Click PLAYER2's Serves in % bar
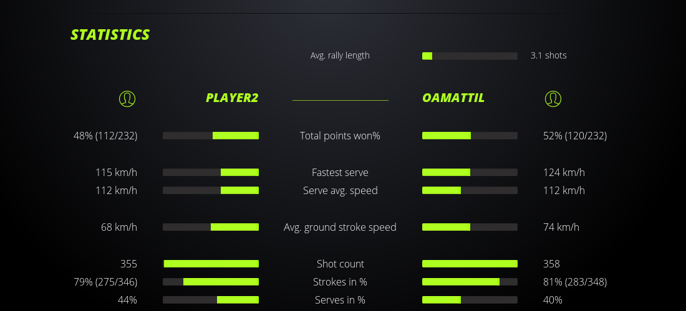The width and height of the screenshot is (686, 311). coord(211,300)
